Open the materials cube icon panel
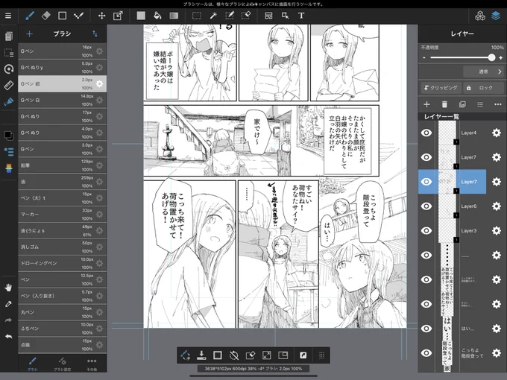 480,16
